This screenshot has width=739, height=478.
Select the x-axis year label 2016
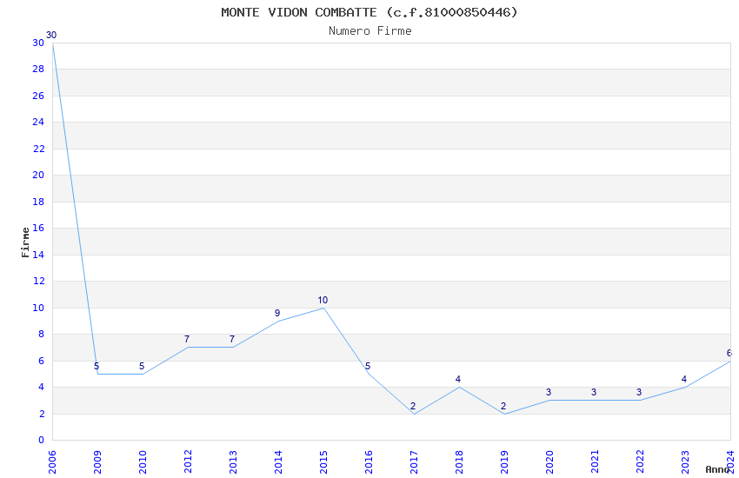coord(369,462)
